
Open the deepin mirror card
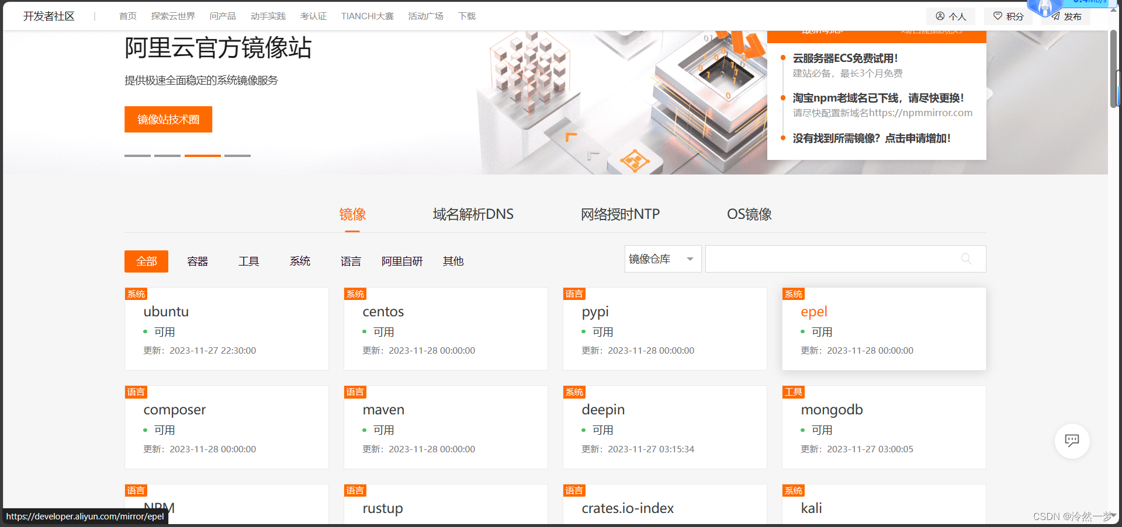click(665, 427)
